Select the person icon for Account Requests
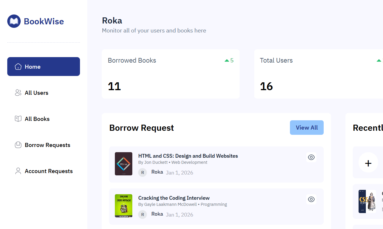 click(18, 171)
